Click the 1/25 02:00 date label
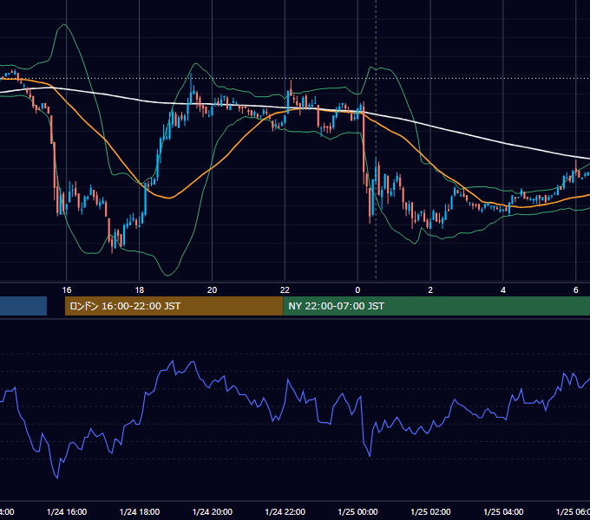 [430, 511]
